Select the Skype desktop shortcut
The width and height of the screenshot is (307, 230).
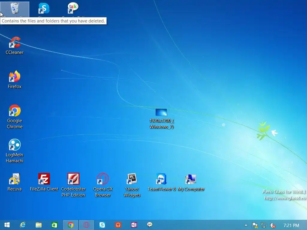coord(44,8)
